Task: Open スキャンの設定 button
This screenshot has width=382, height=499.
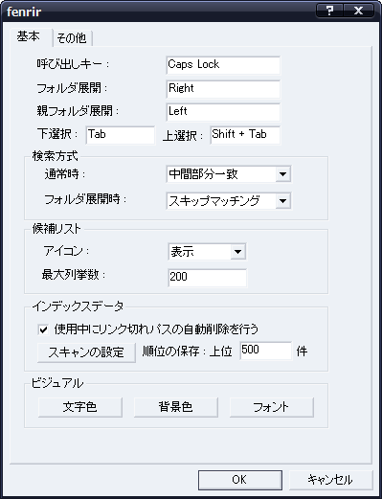Action: tap(86, 352)
